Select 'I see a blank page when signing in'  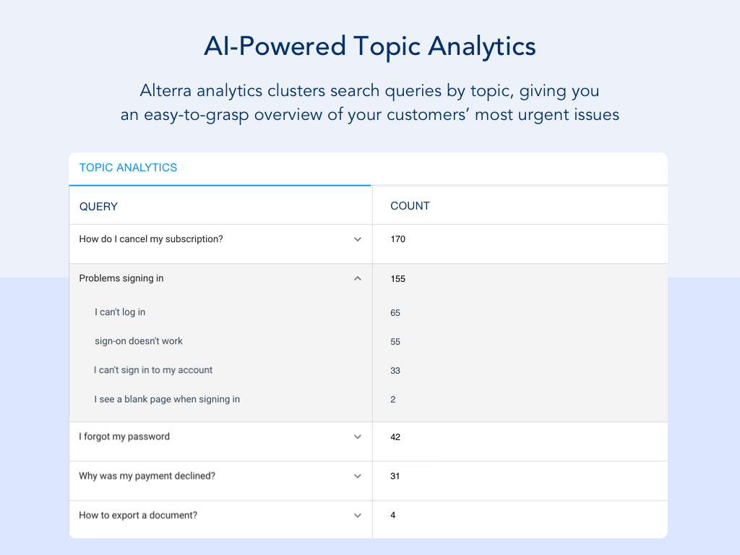tap(167, 399)
